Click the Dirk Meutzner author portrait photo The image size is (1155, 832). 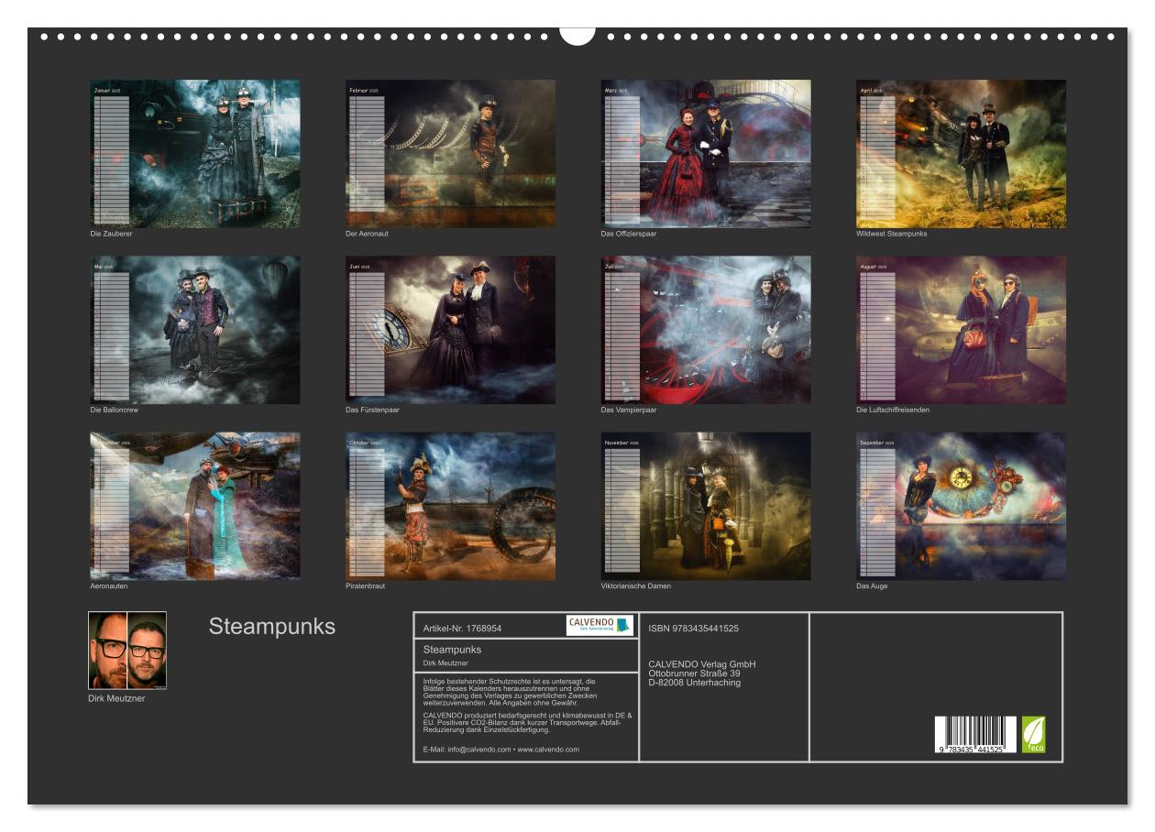pyautogui.click(x=127, y=651)
